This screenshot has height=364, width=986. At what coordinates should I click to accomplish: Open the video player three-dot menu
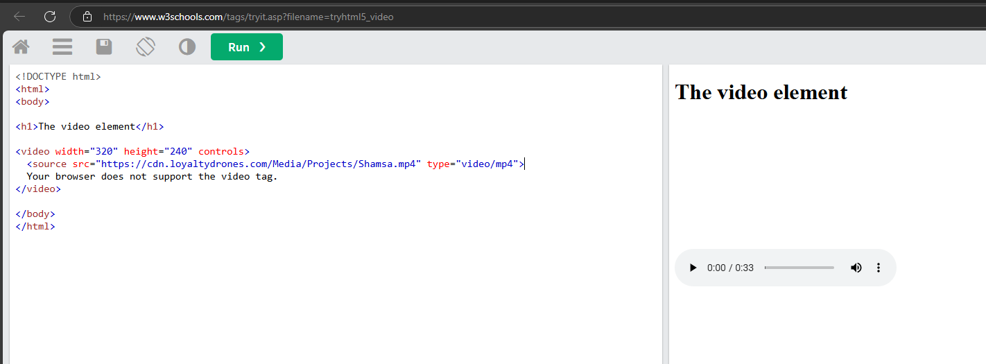(879, 268)
